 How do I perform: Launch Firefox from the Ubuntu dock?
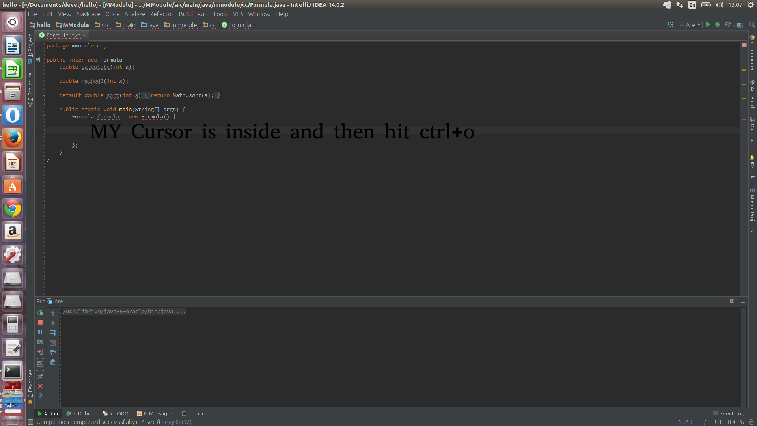coord(13,138)
